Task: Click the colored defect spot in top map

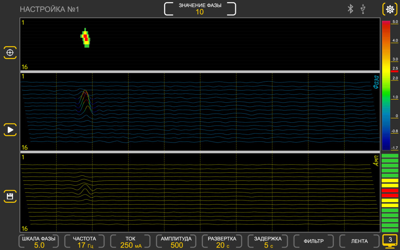Action: coord(86,37)
